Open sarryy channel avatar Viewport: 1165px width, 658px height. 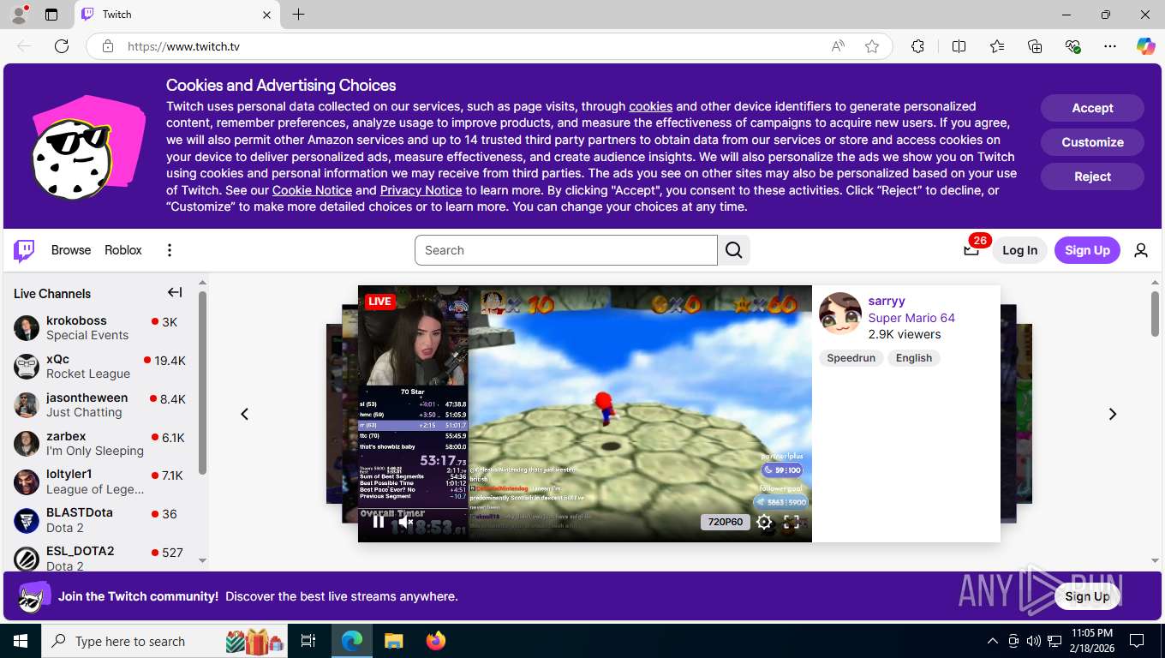point(840,314)
